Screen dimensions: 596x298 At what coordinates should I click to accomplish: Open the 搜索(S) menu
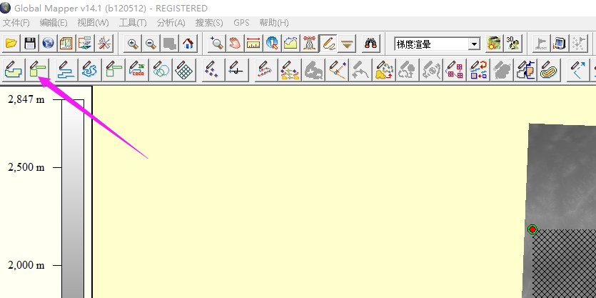(x=209, y=23)
